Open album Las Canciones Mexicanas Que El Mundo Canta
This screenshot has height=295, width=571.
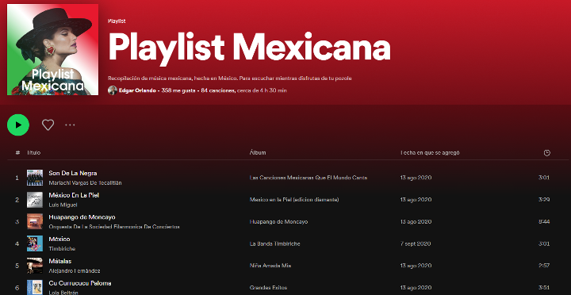coord(308,178)
